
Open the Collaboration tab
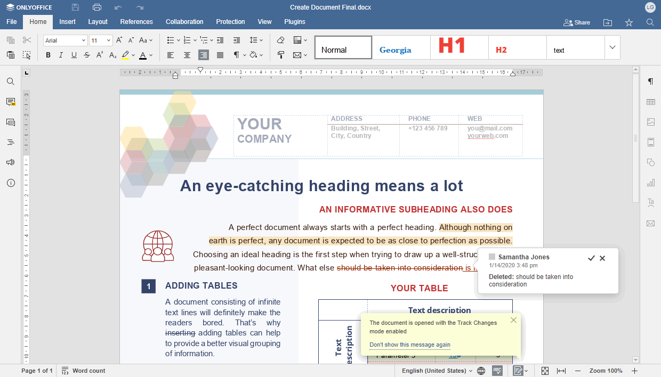[184, 22]
